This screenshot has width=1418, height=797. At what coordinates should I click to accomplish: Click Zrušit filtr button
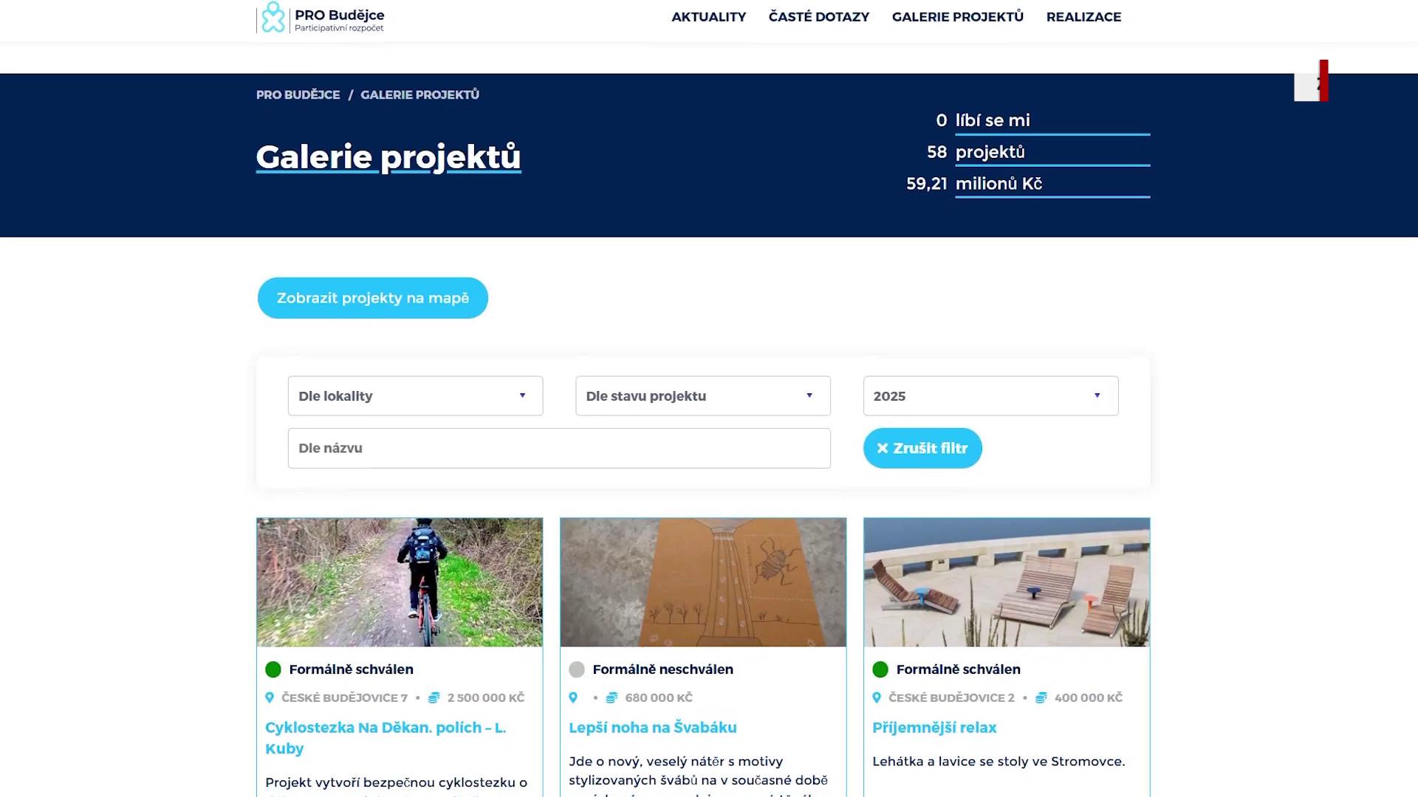(922, 448)
